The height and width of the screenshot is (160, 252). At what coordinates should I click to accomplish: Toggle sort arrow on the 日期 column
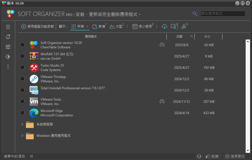click(191, 36)
